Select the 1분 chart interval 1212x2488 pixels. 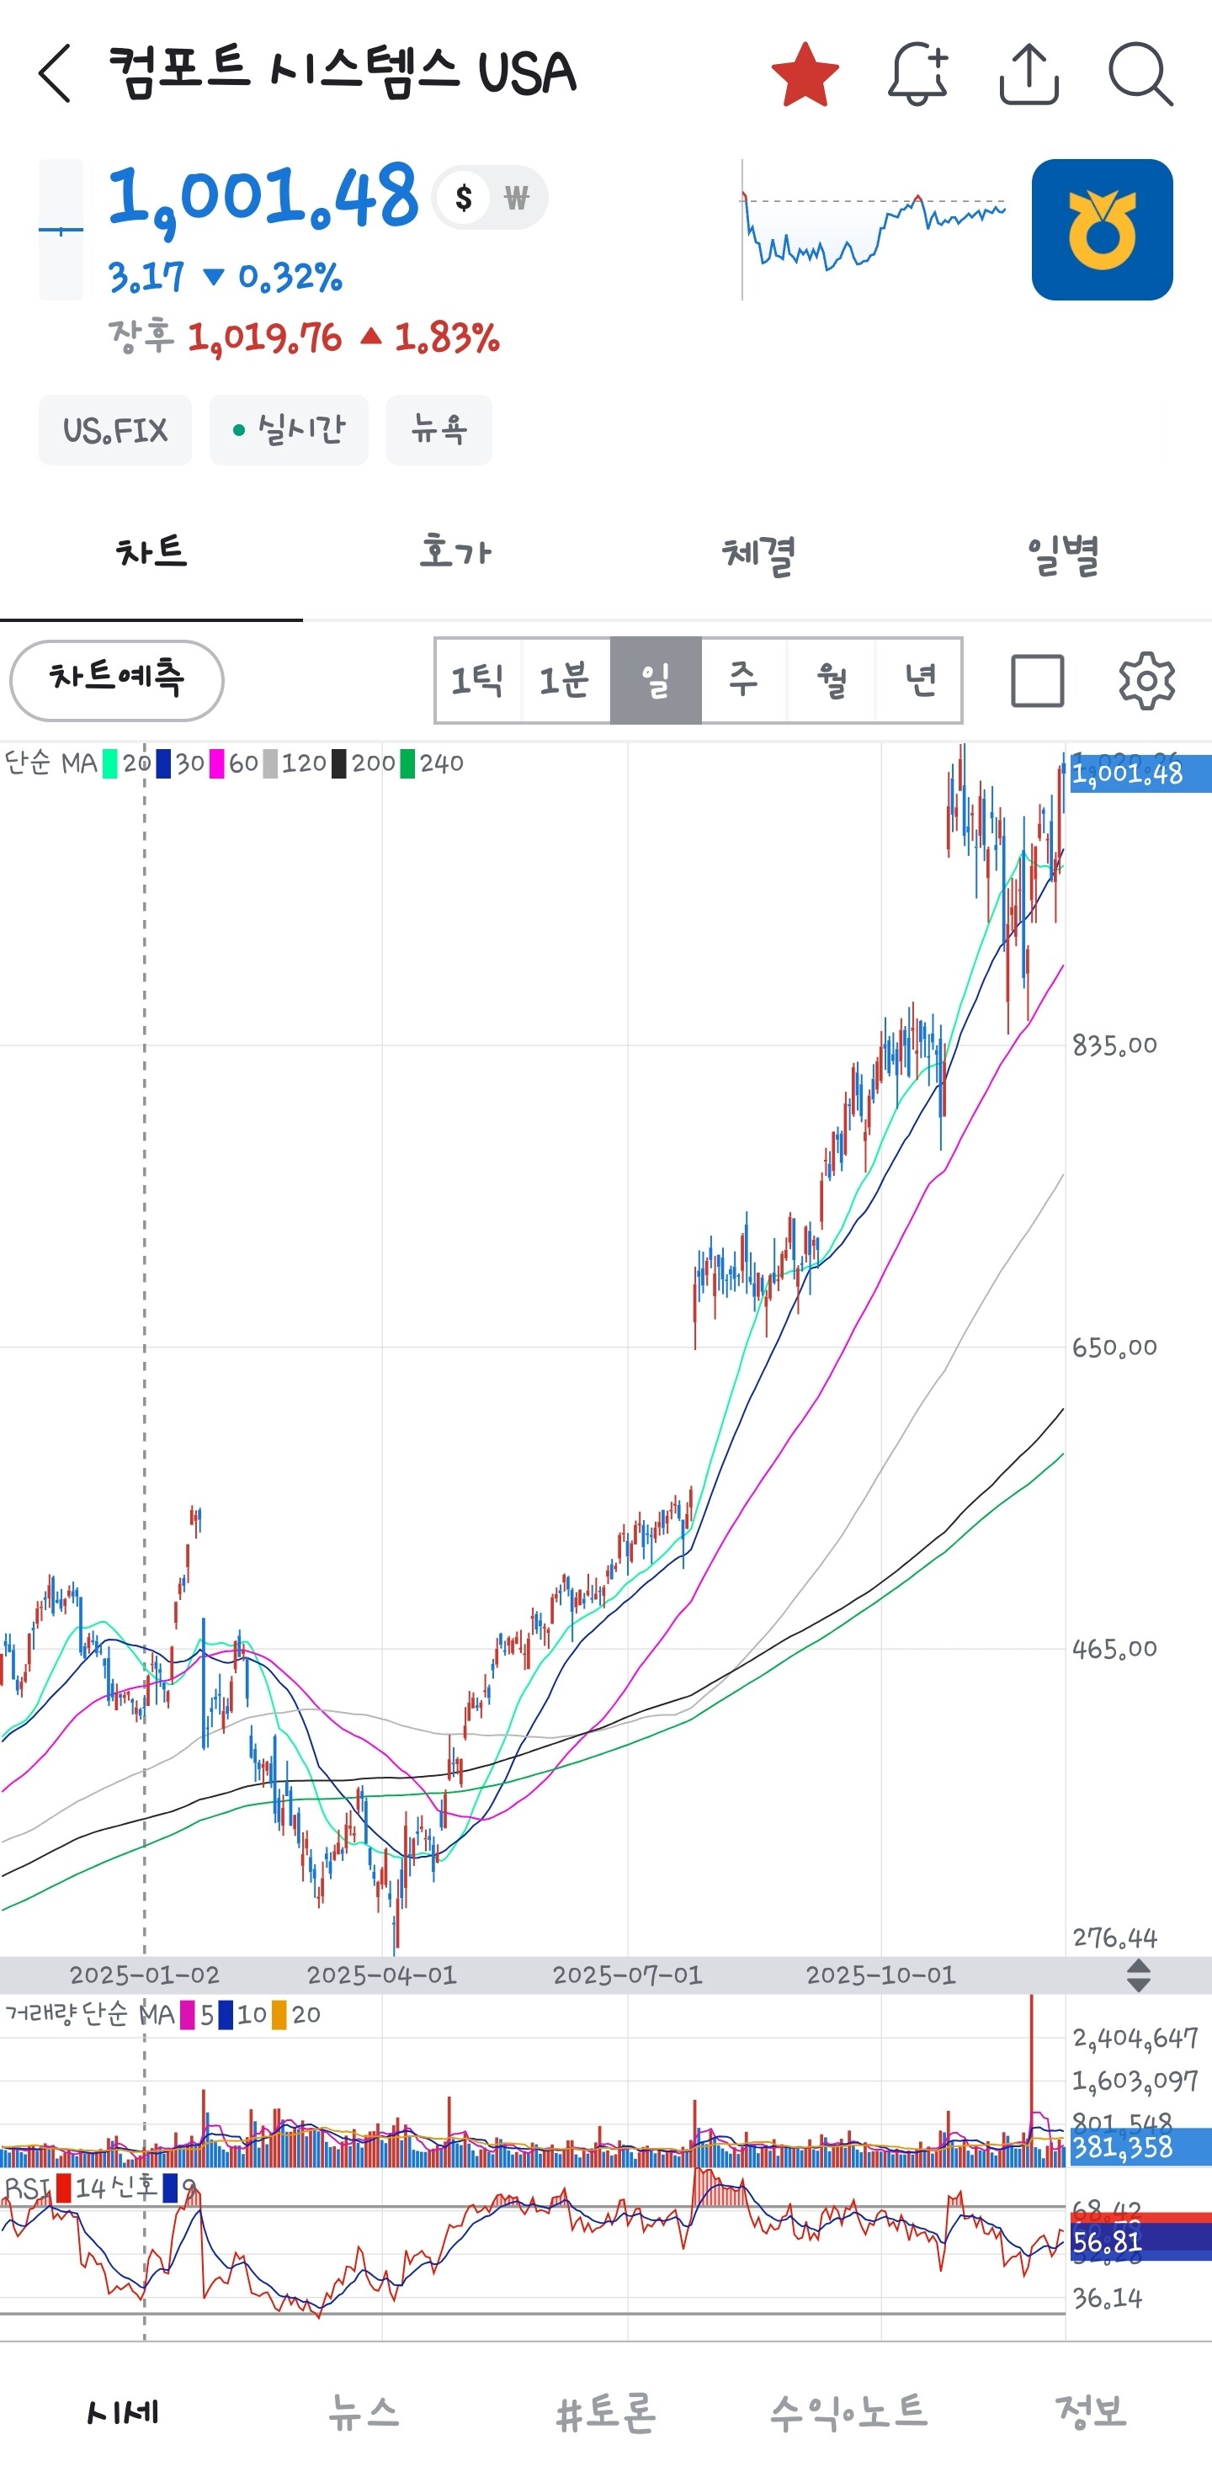pos(566,680)
